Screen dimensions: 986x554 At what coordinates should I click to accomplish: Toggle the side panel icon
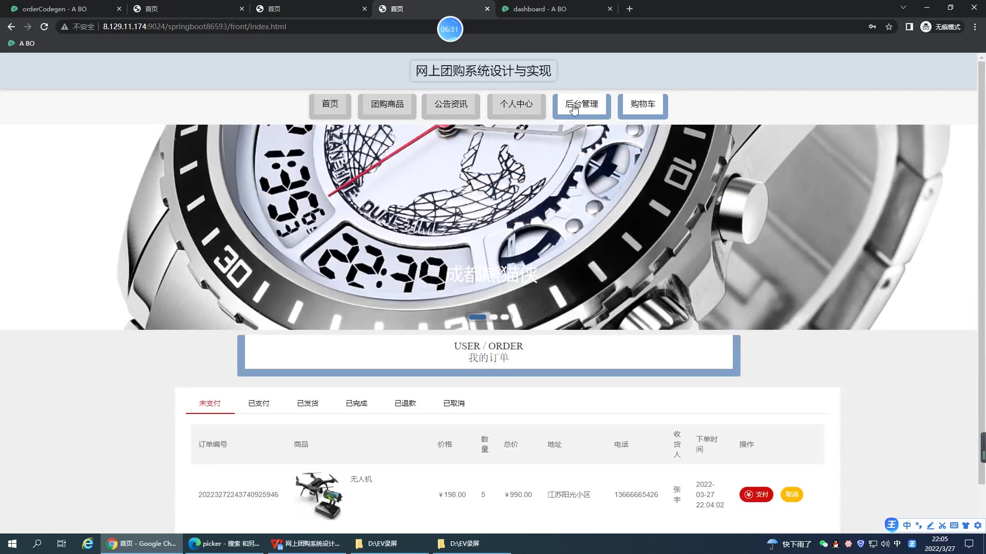point(909,27)
